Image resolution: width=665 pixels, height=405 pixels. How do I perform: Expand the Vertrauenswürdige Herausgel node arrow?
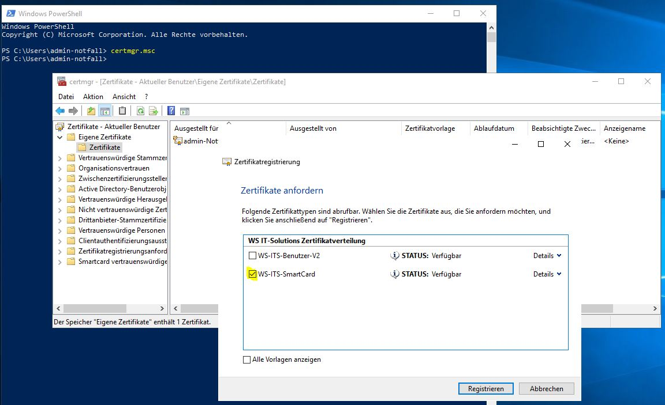pos(60,200)
